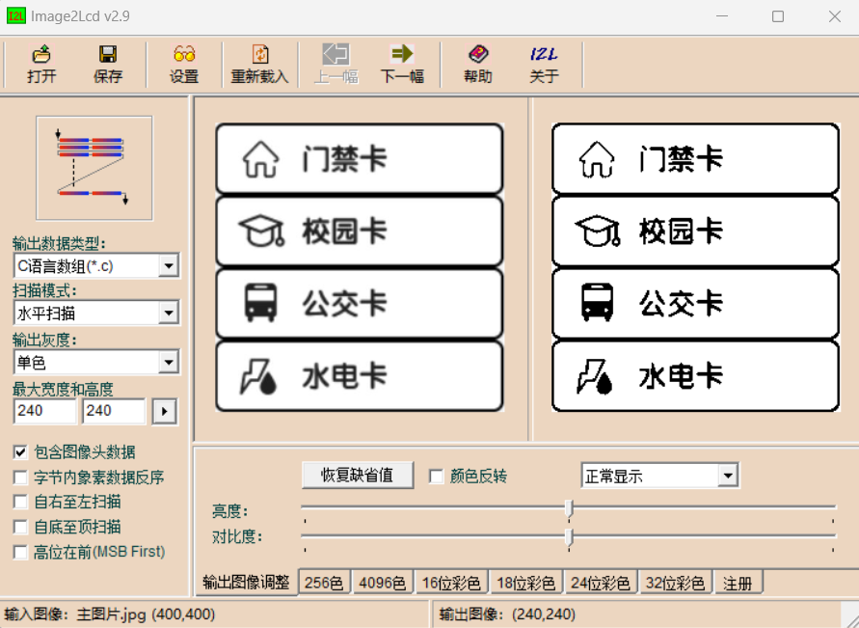
Task: Enable 字节内象素数据反序 checkbox
Action: click(x=20, y=478)
